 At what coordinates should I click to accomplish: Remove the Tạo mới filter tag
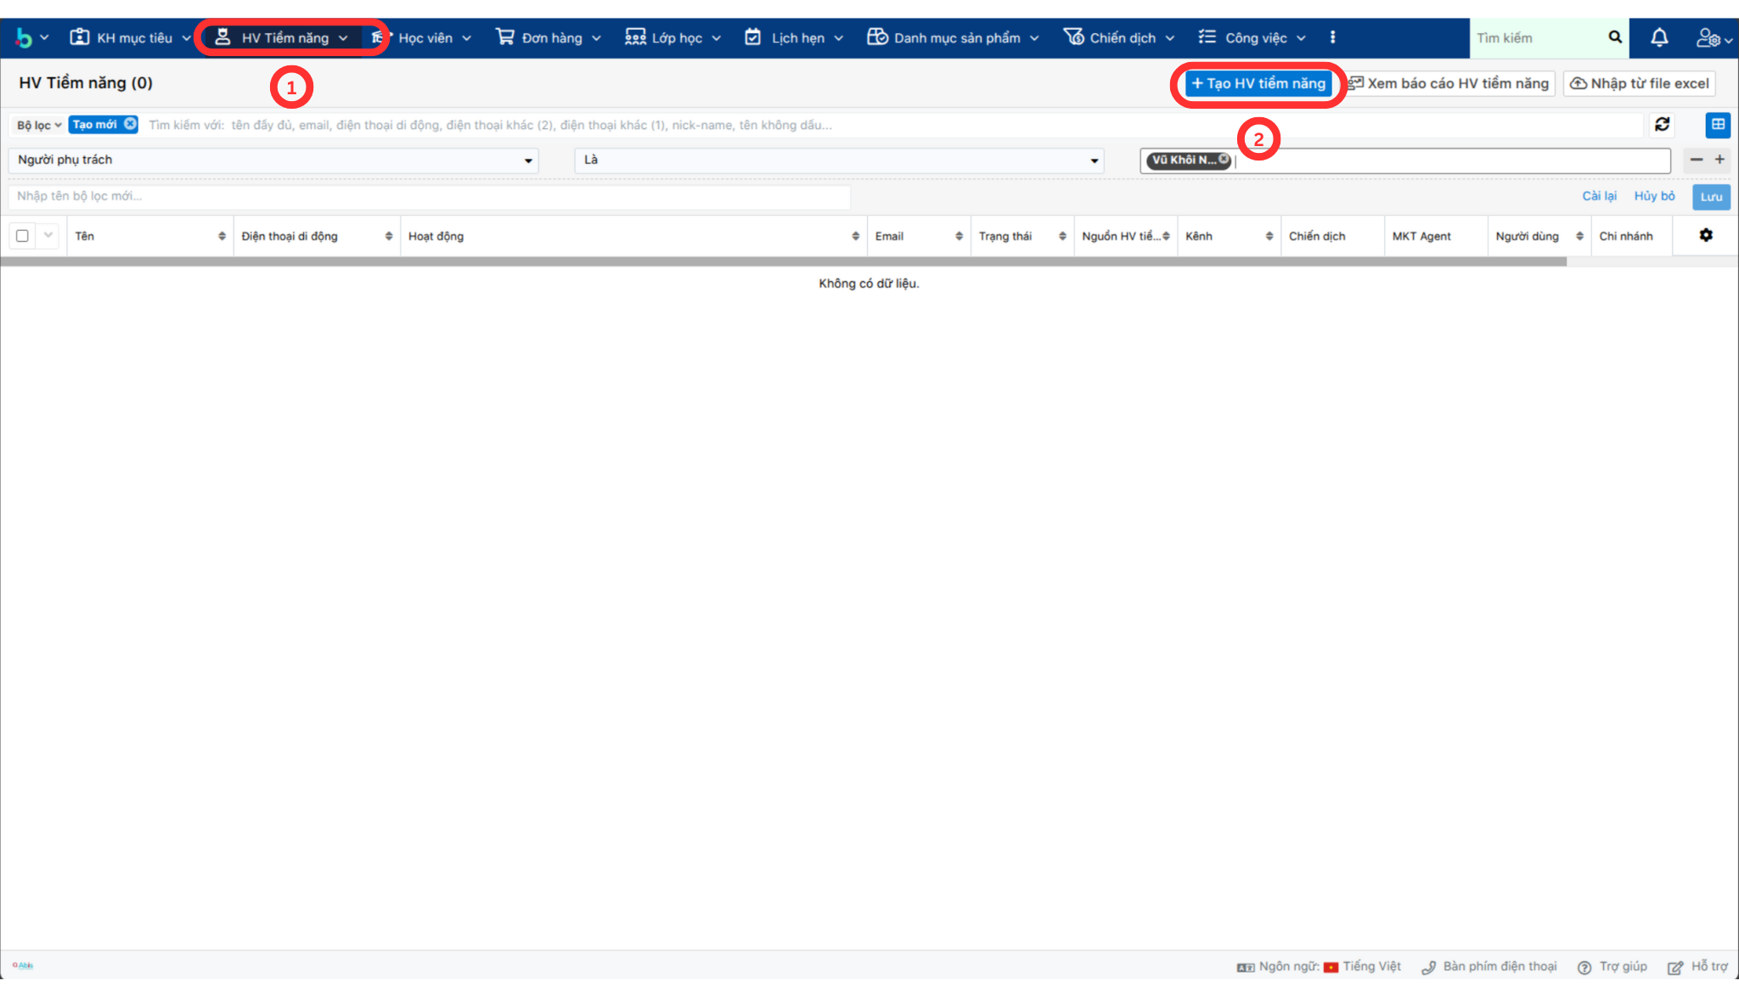click(x=130, y=124)
